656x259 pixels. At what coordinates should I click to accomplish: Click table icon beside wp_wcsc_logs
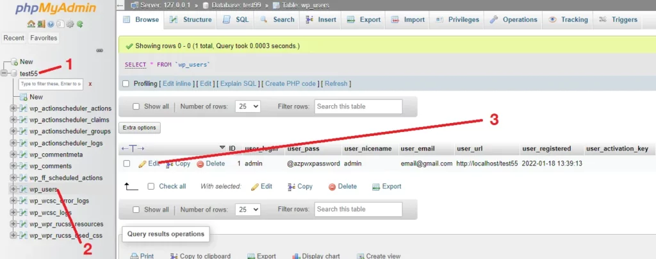24,213
